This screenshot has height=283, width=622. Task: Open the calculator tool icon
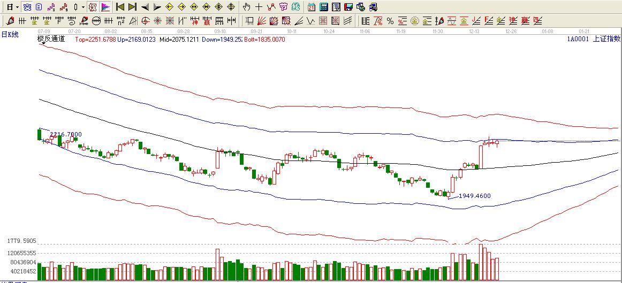(324, 7)
